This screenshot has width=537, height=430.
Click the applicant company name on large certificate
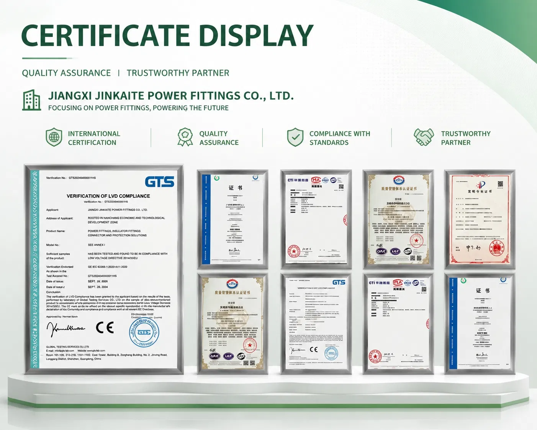(118, 210)
